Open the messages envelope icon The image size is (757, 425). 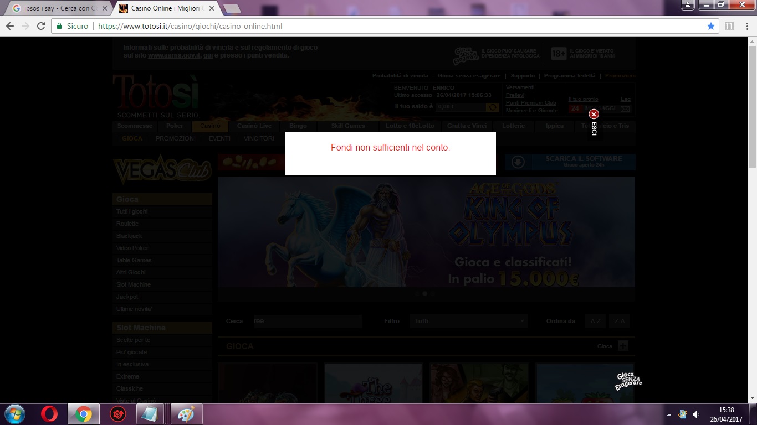625,109
